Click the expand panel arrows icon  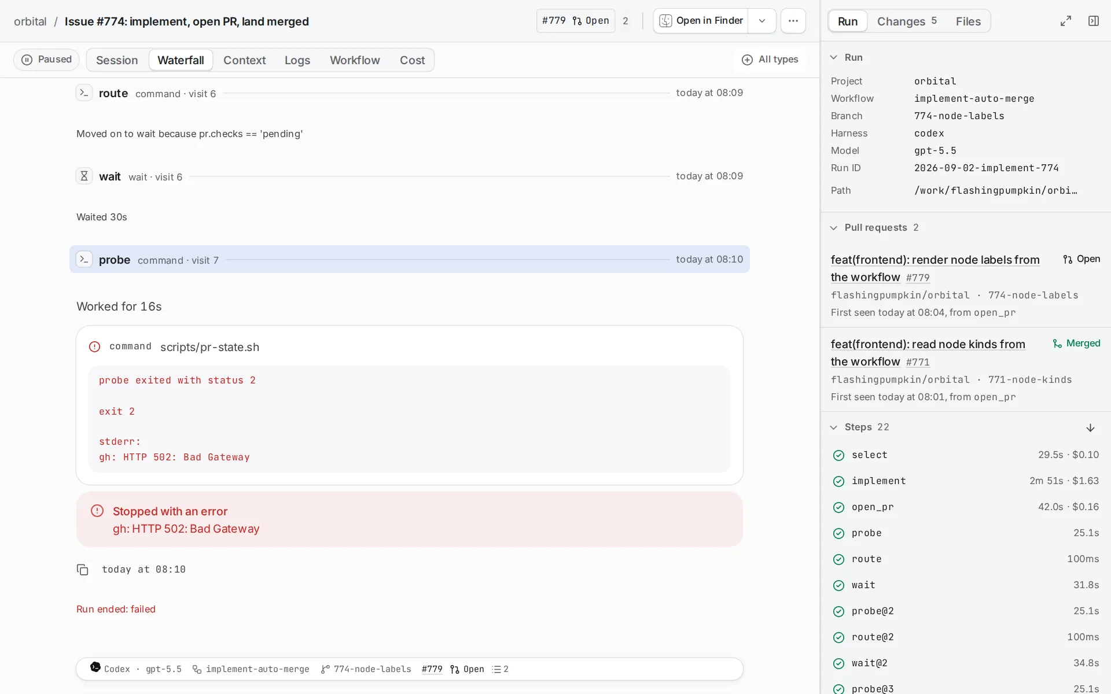(x=1065, y=21)
